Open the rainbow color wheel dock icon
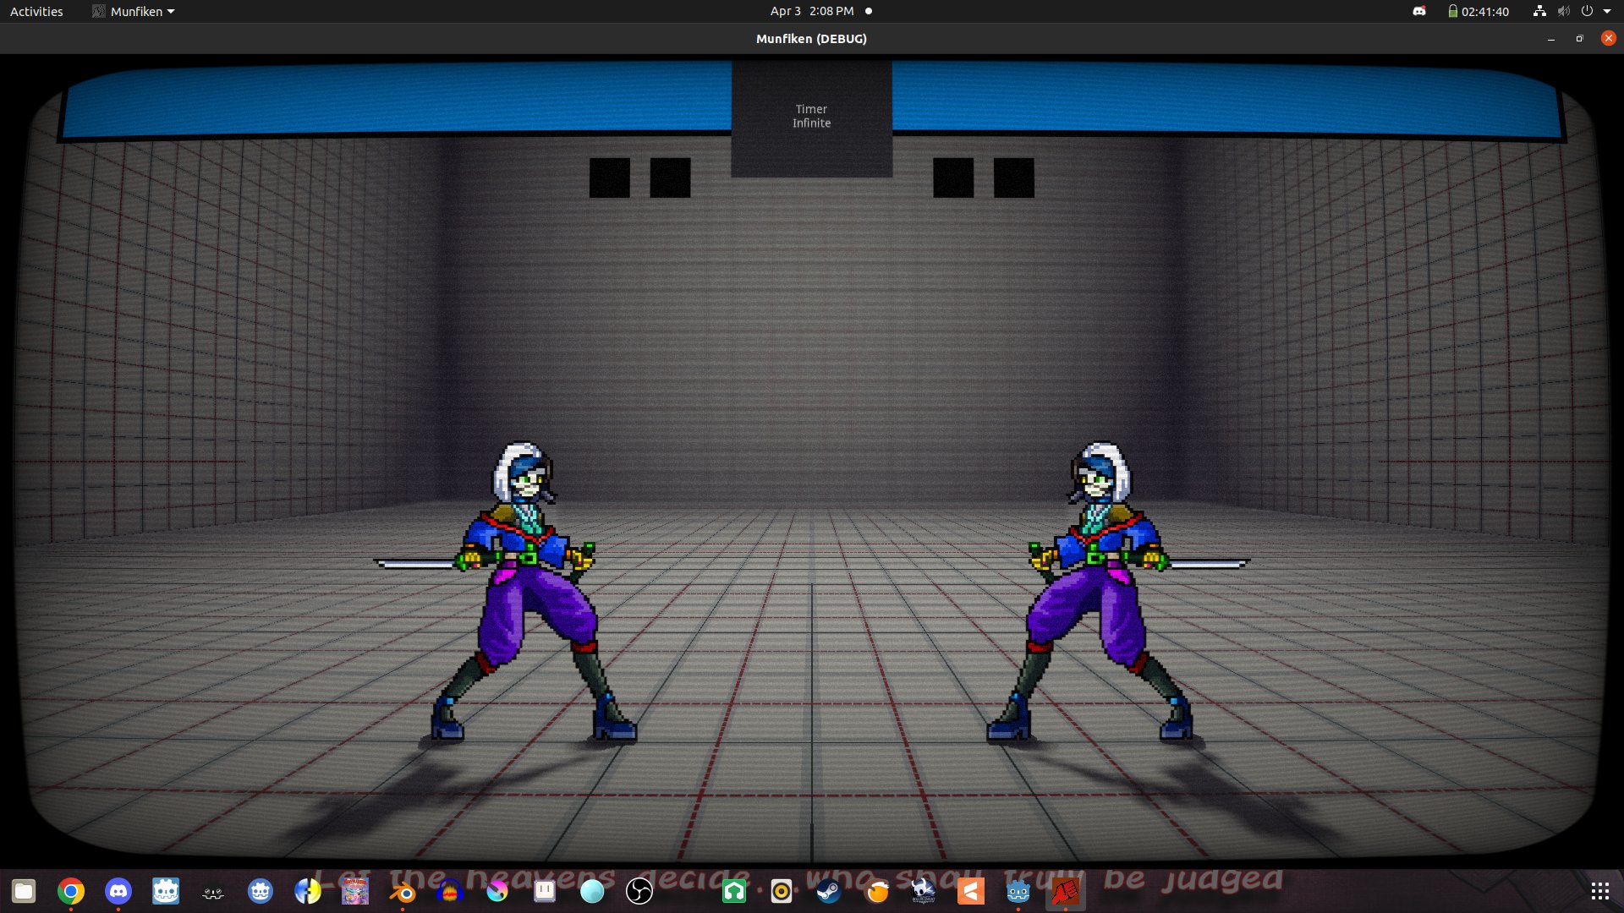 click(497, 891)
